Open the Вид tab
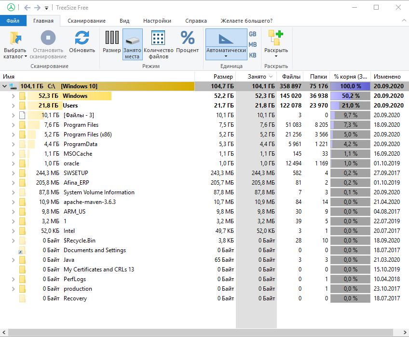This screenshot has width=409, height=337. [124, 21]
